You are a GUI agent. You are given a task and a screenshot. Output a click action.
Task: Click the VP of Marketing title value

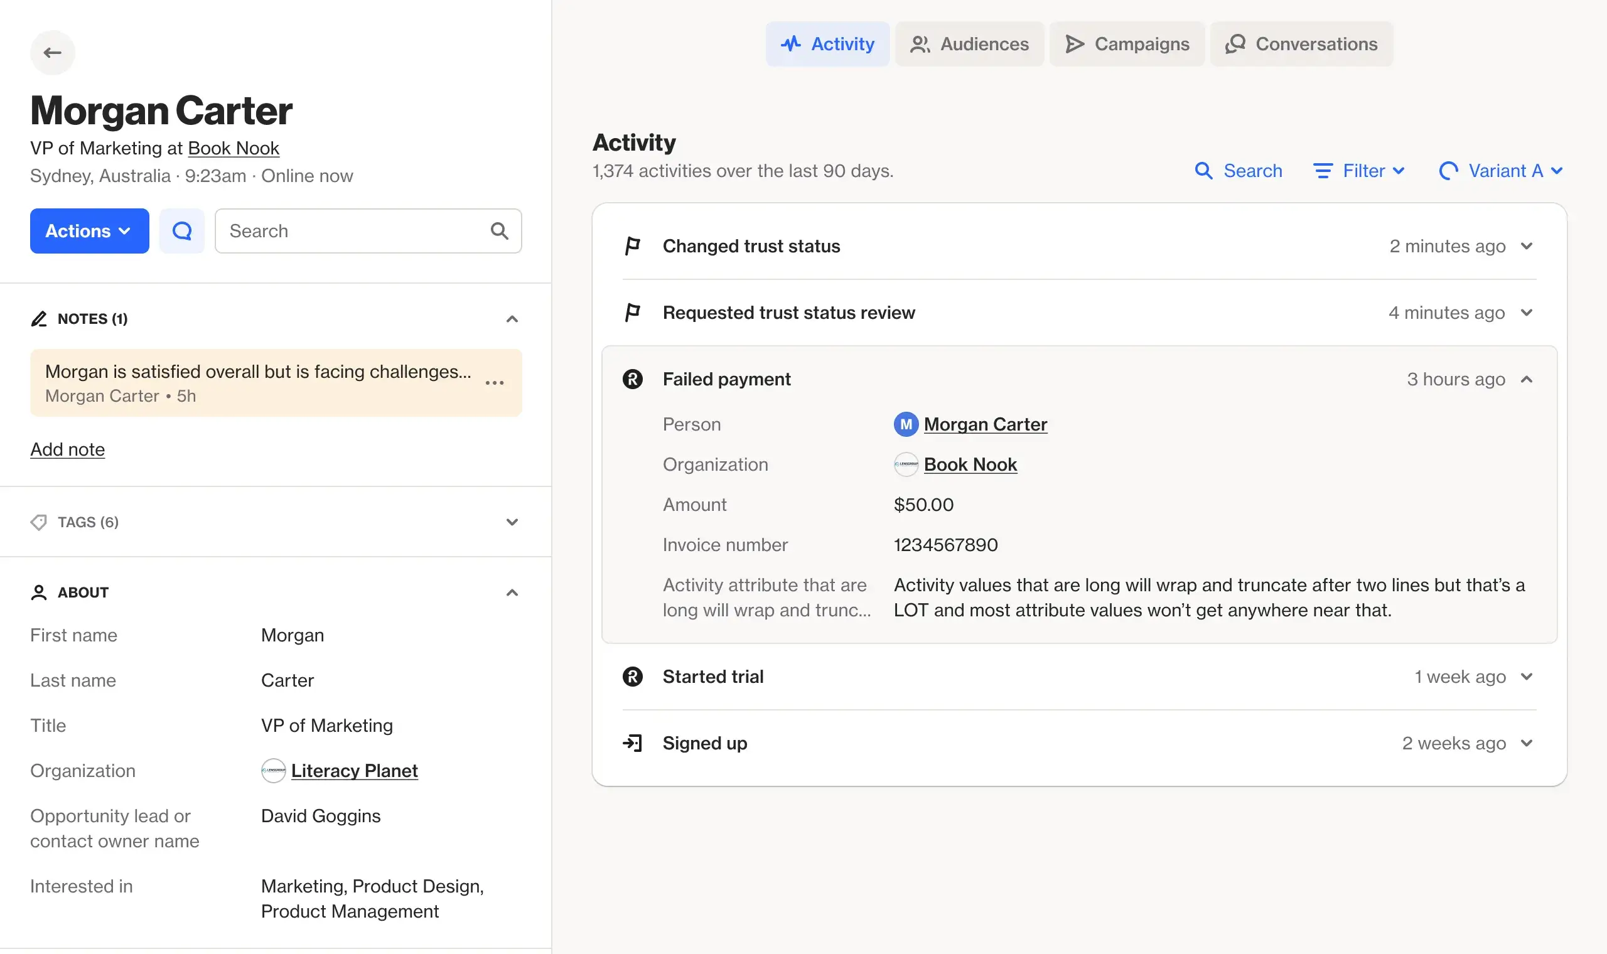click(326, 725)
